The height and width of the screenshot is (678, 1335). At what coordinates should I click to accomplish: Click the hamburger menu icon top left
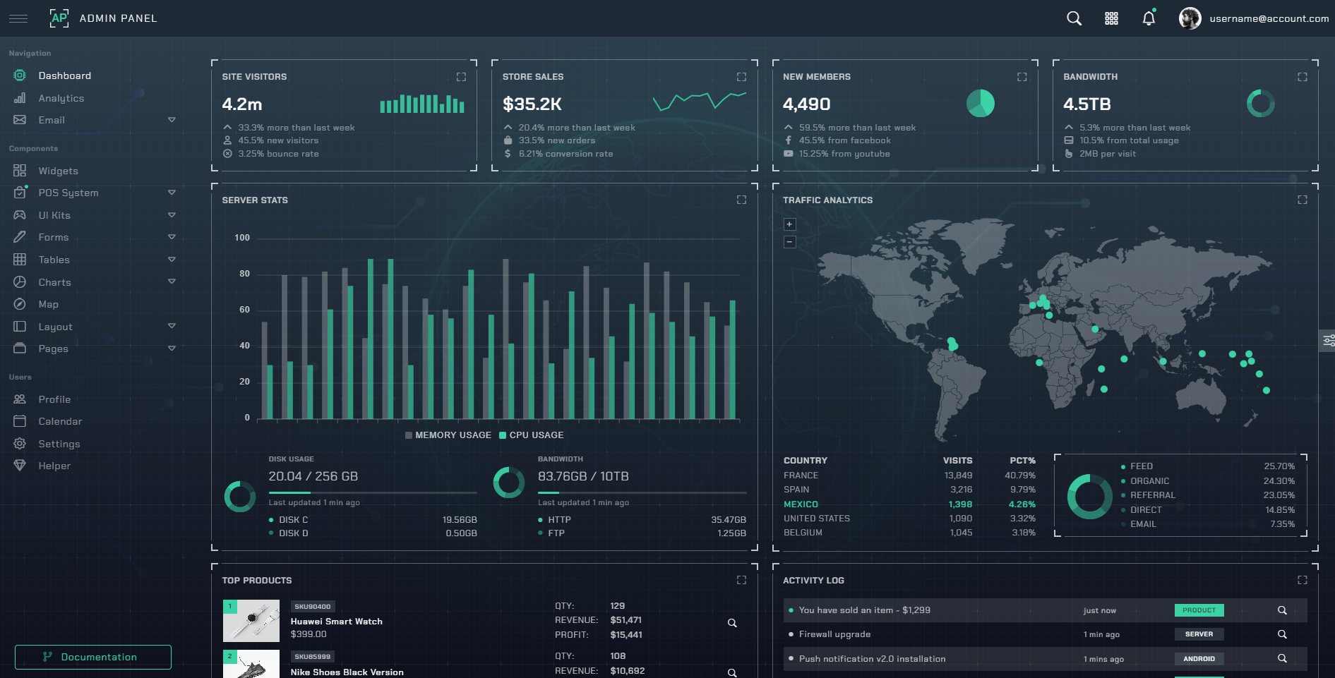click(x=19, y=18)
